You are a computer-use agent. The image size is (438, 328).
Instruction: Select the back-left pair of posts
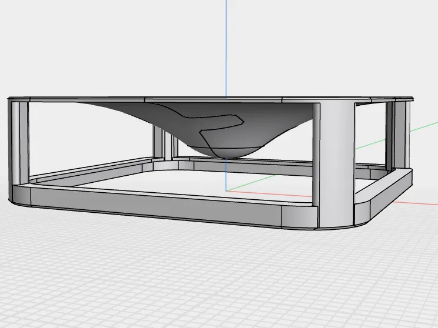[165, 142]
